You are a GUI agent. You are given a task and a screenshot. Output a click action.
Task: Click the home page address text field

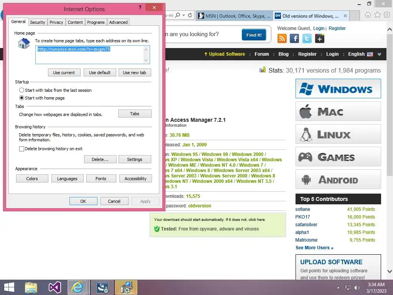click(92, 55)
